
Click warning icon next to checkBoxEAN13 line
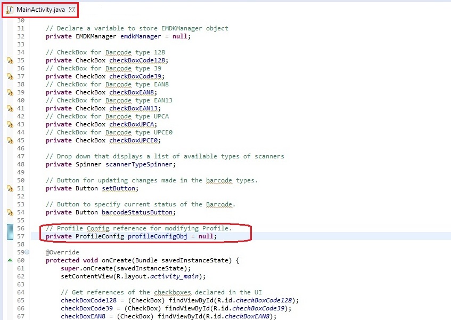click(x=10, y=108)
